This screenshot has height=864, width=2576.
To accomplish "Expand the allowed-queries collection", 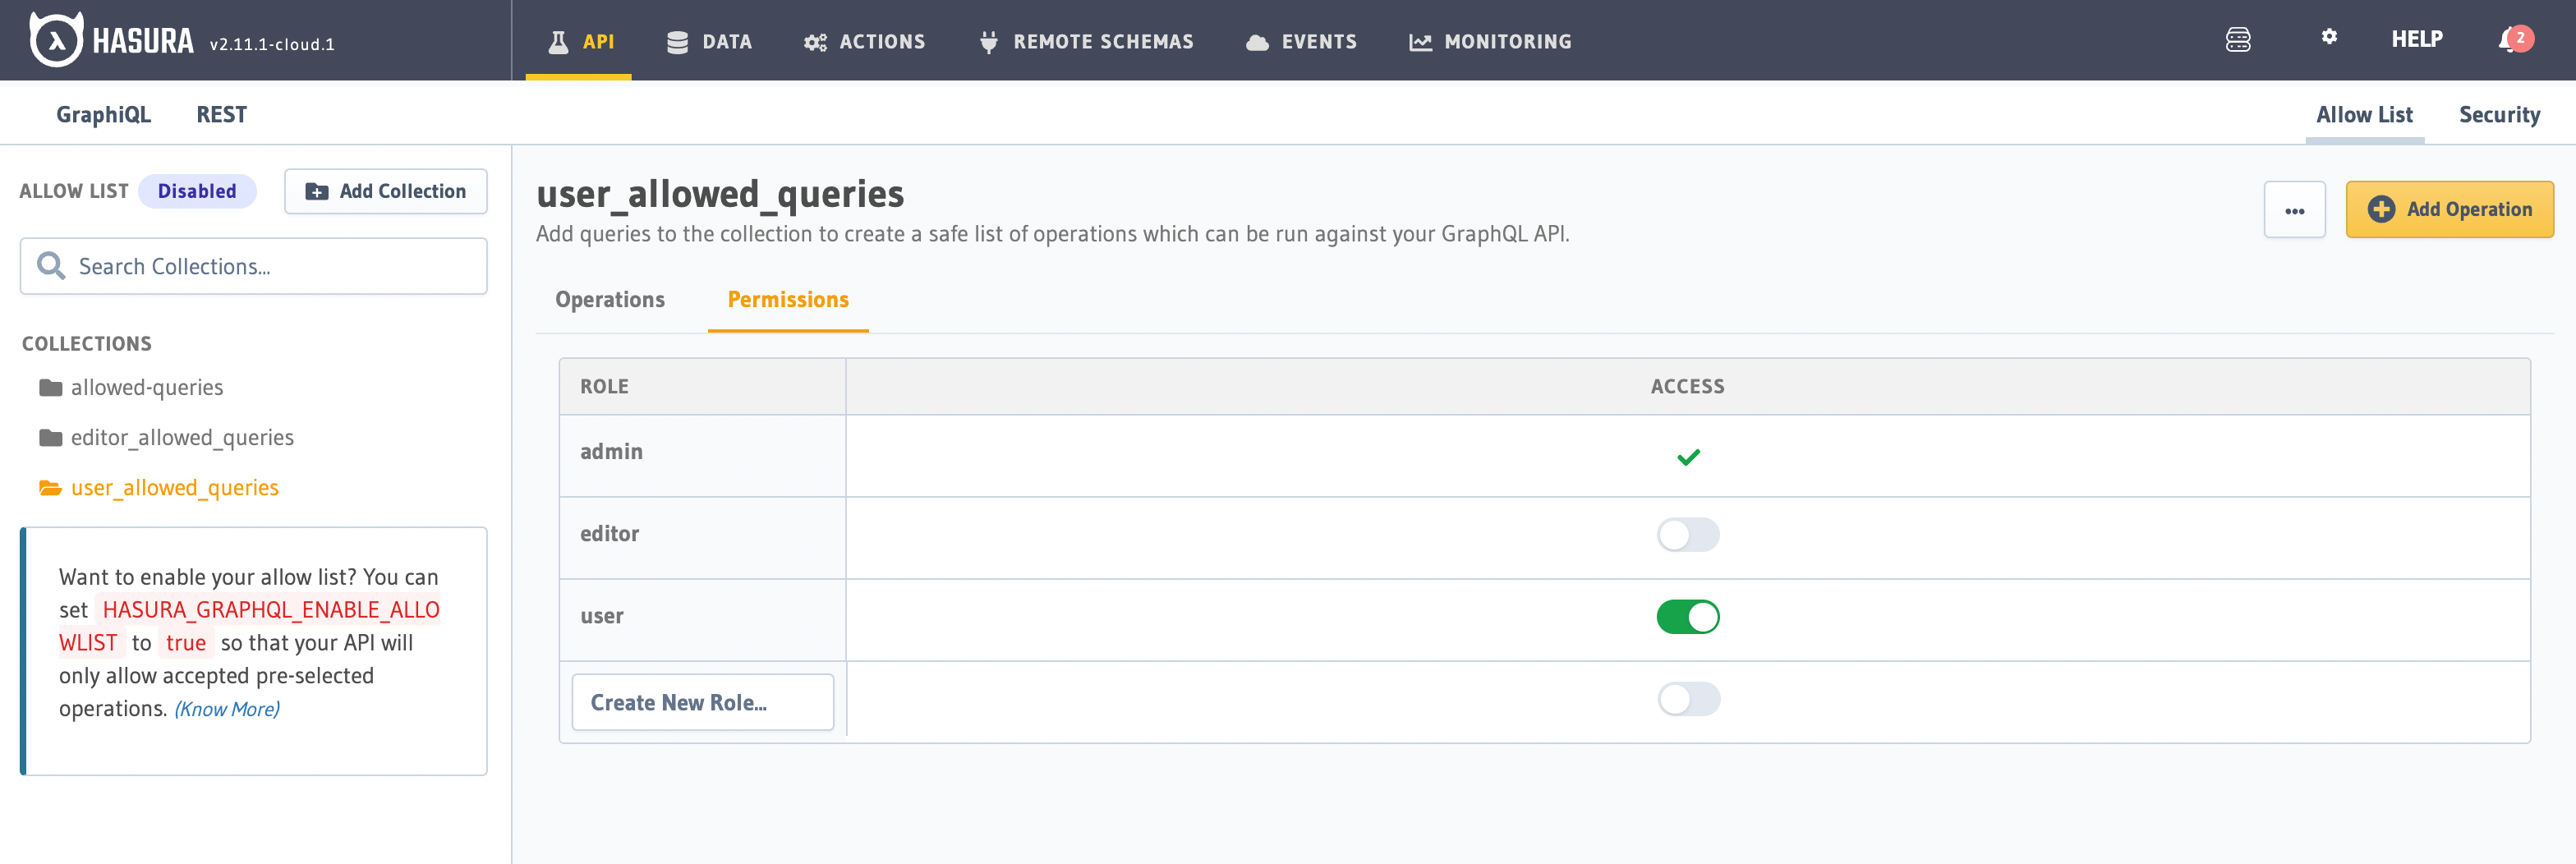I will (147, 387).
